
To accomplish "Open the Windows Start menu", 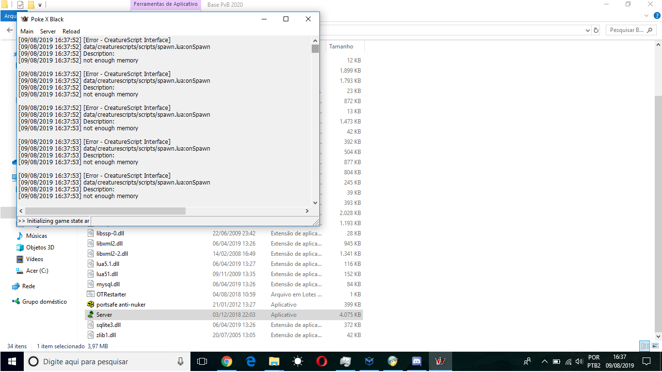I will click(x=12, y=361).
